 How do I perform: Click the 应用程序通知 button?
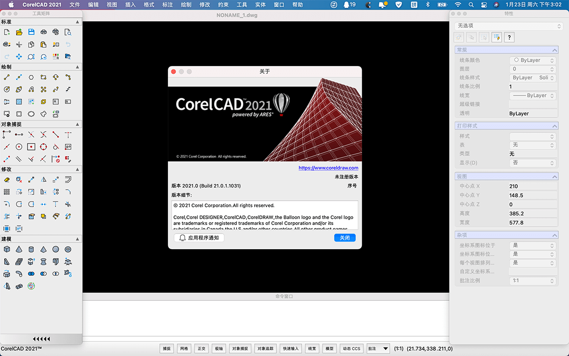(199, 238)
